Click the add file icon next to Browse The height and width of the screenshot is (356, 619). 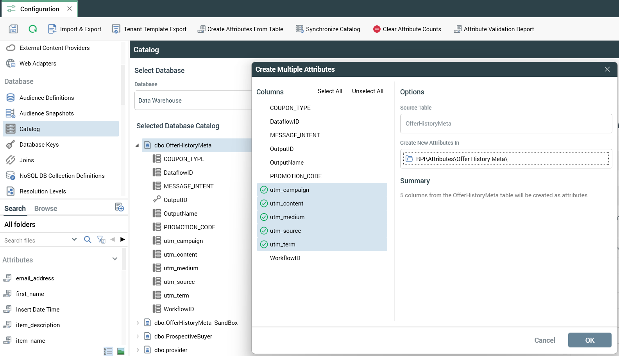point(119,207)
